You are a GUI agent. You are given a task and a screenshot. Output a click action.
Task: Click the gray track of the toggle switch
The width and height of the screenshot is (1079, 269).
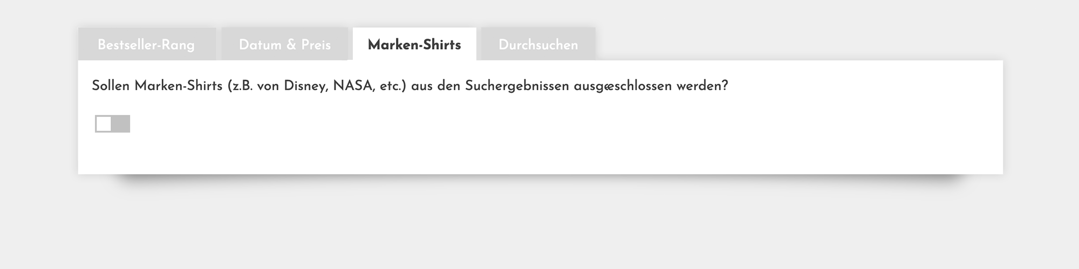[x=121, y=124]
